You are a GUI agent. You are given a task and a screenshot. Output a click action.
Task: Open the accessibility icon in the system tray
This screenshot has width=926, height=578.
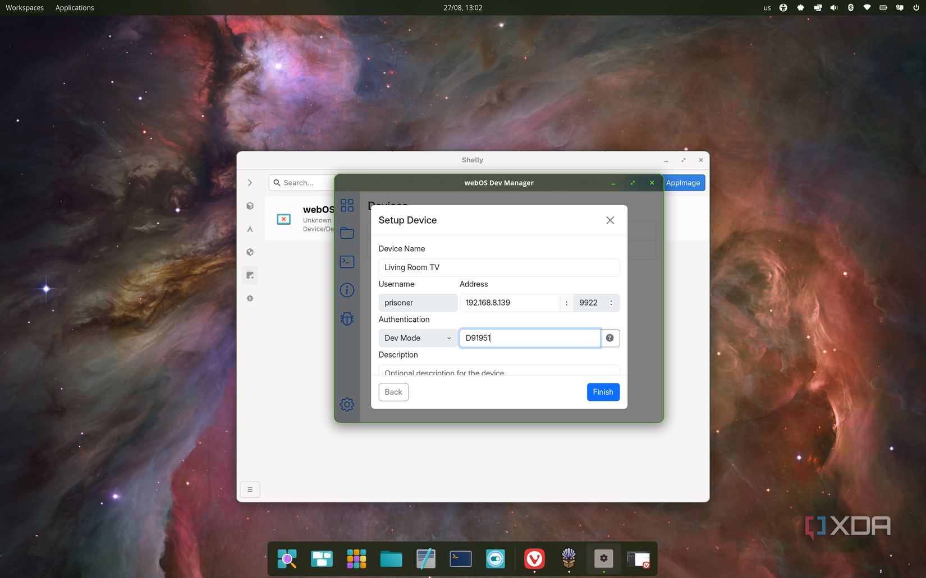point(783,8)
